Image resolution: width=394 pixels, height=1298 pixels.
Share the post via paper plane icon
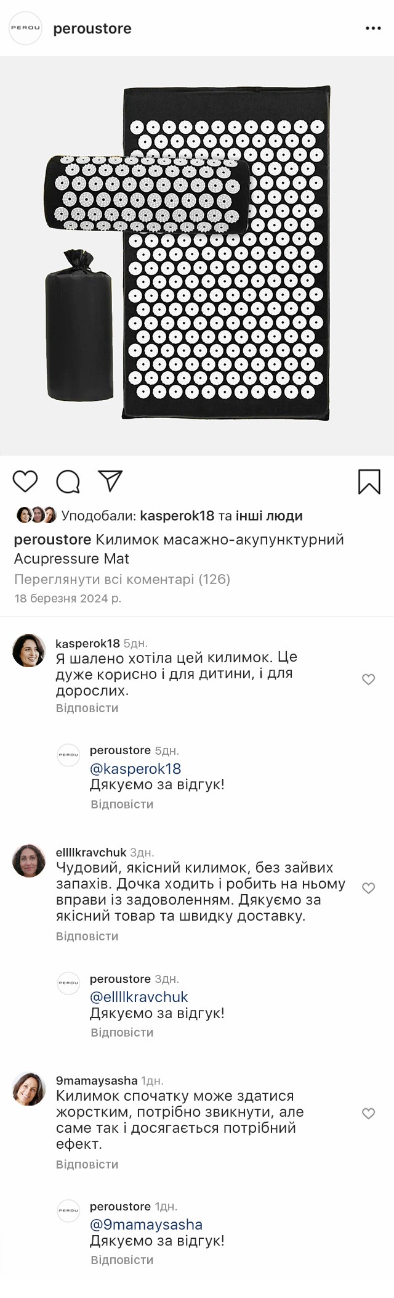[110, 481]
